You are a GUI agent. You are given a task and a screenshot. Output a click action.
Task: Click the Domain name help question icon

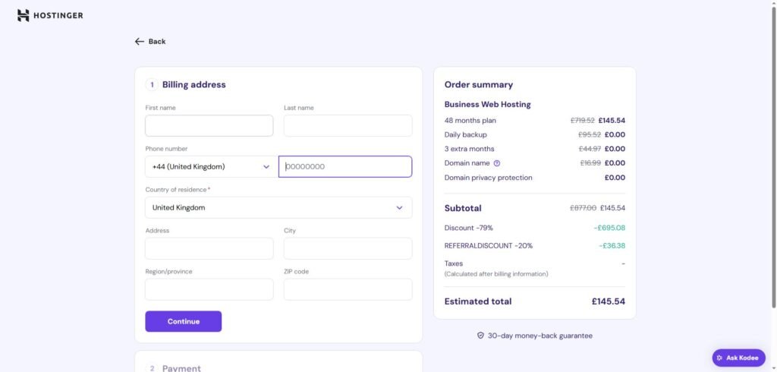pos(497,163)
